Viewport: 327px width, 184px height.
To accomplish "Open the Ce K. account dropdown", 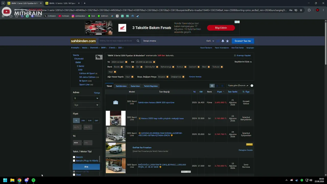I will (210, 41).
